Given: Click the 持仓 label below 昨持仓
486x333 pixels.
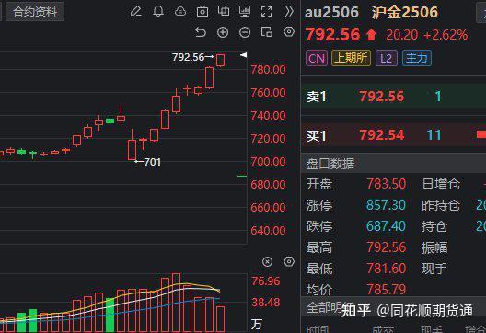Looking at the screenshot, I should coord(434,226).
